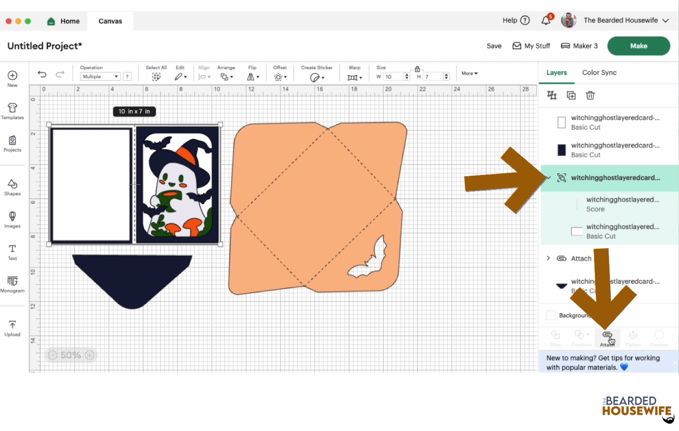This screenshot has height=431, width=679.
Task: Switch to the Color Sync tab
Action: (599, 72)
